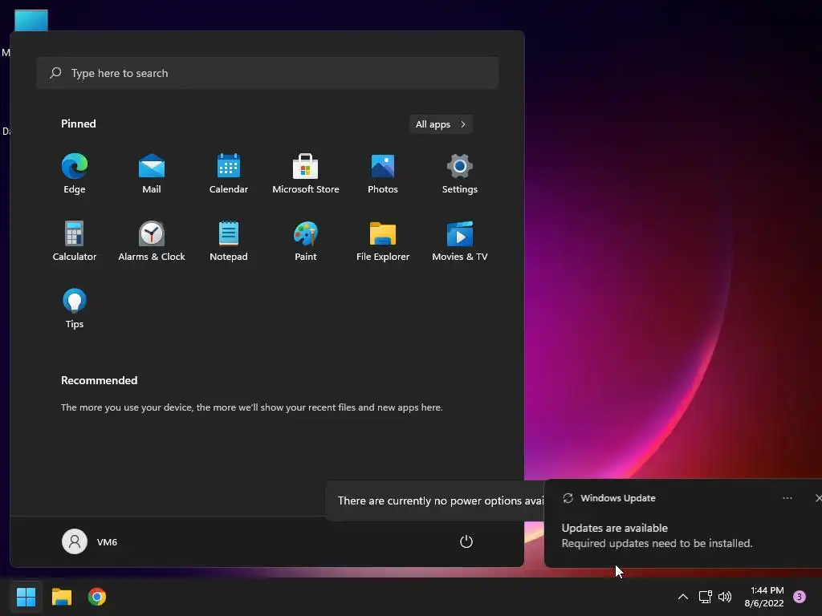This screenshot has width=822, height=616.
Task: Click the Recommended section heading
Action: click(x=99, y=380)
